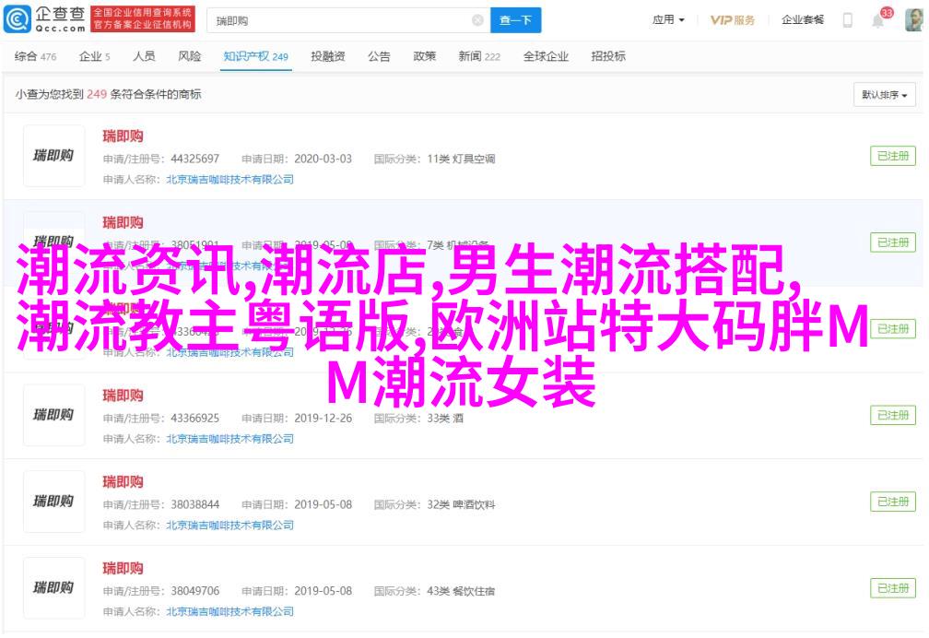Open applicant 北京瑞吉咖啡技术有限公司 for registration 43366925
The image size is (929, 638).
(229, 439)
